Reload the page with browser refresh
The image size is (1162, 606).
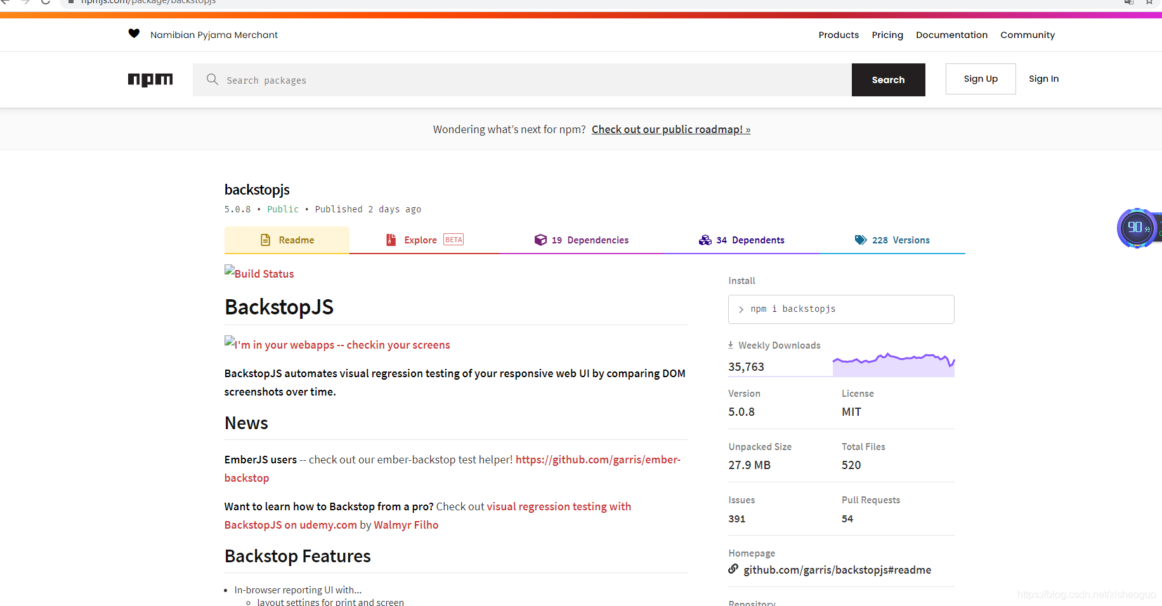click(46, 2)
